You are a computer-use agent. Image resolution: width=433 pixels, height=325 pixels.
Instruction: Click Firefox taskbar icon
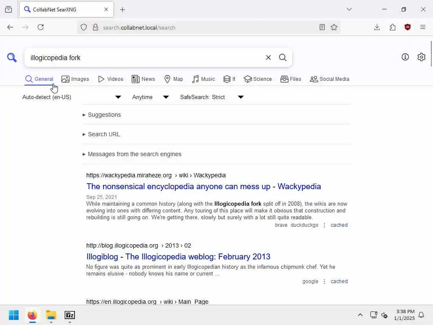coord(32,315)
